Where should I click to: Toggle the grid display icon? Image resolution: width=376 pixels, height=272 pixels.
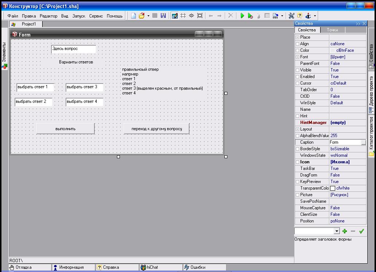point(183,16)
